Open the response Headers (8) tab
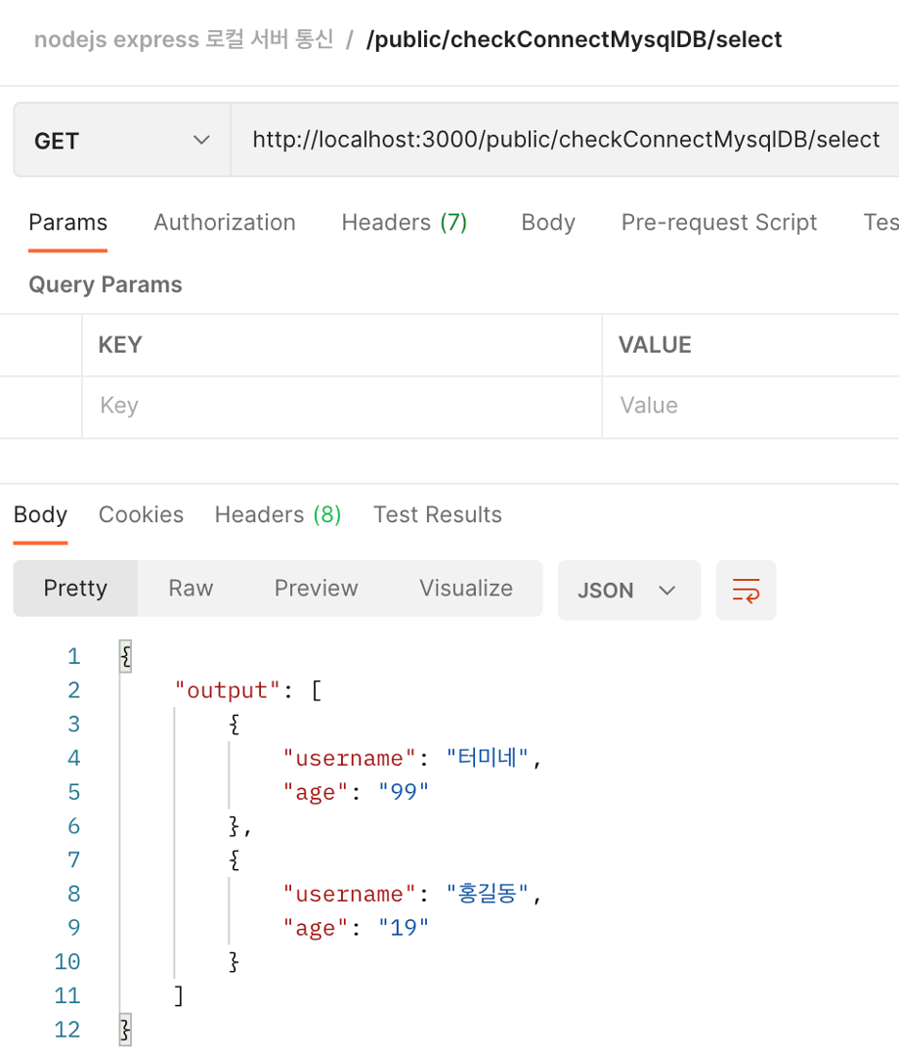Image resolution: width=899 pixels, height=1056 pixels. 278,514
